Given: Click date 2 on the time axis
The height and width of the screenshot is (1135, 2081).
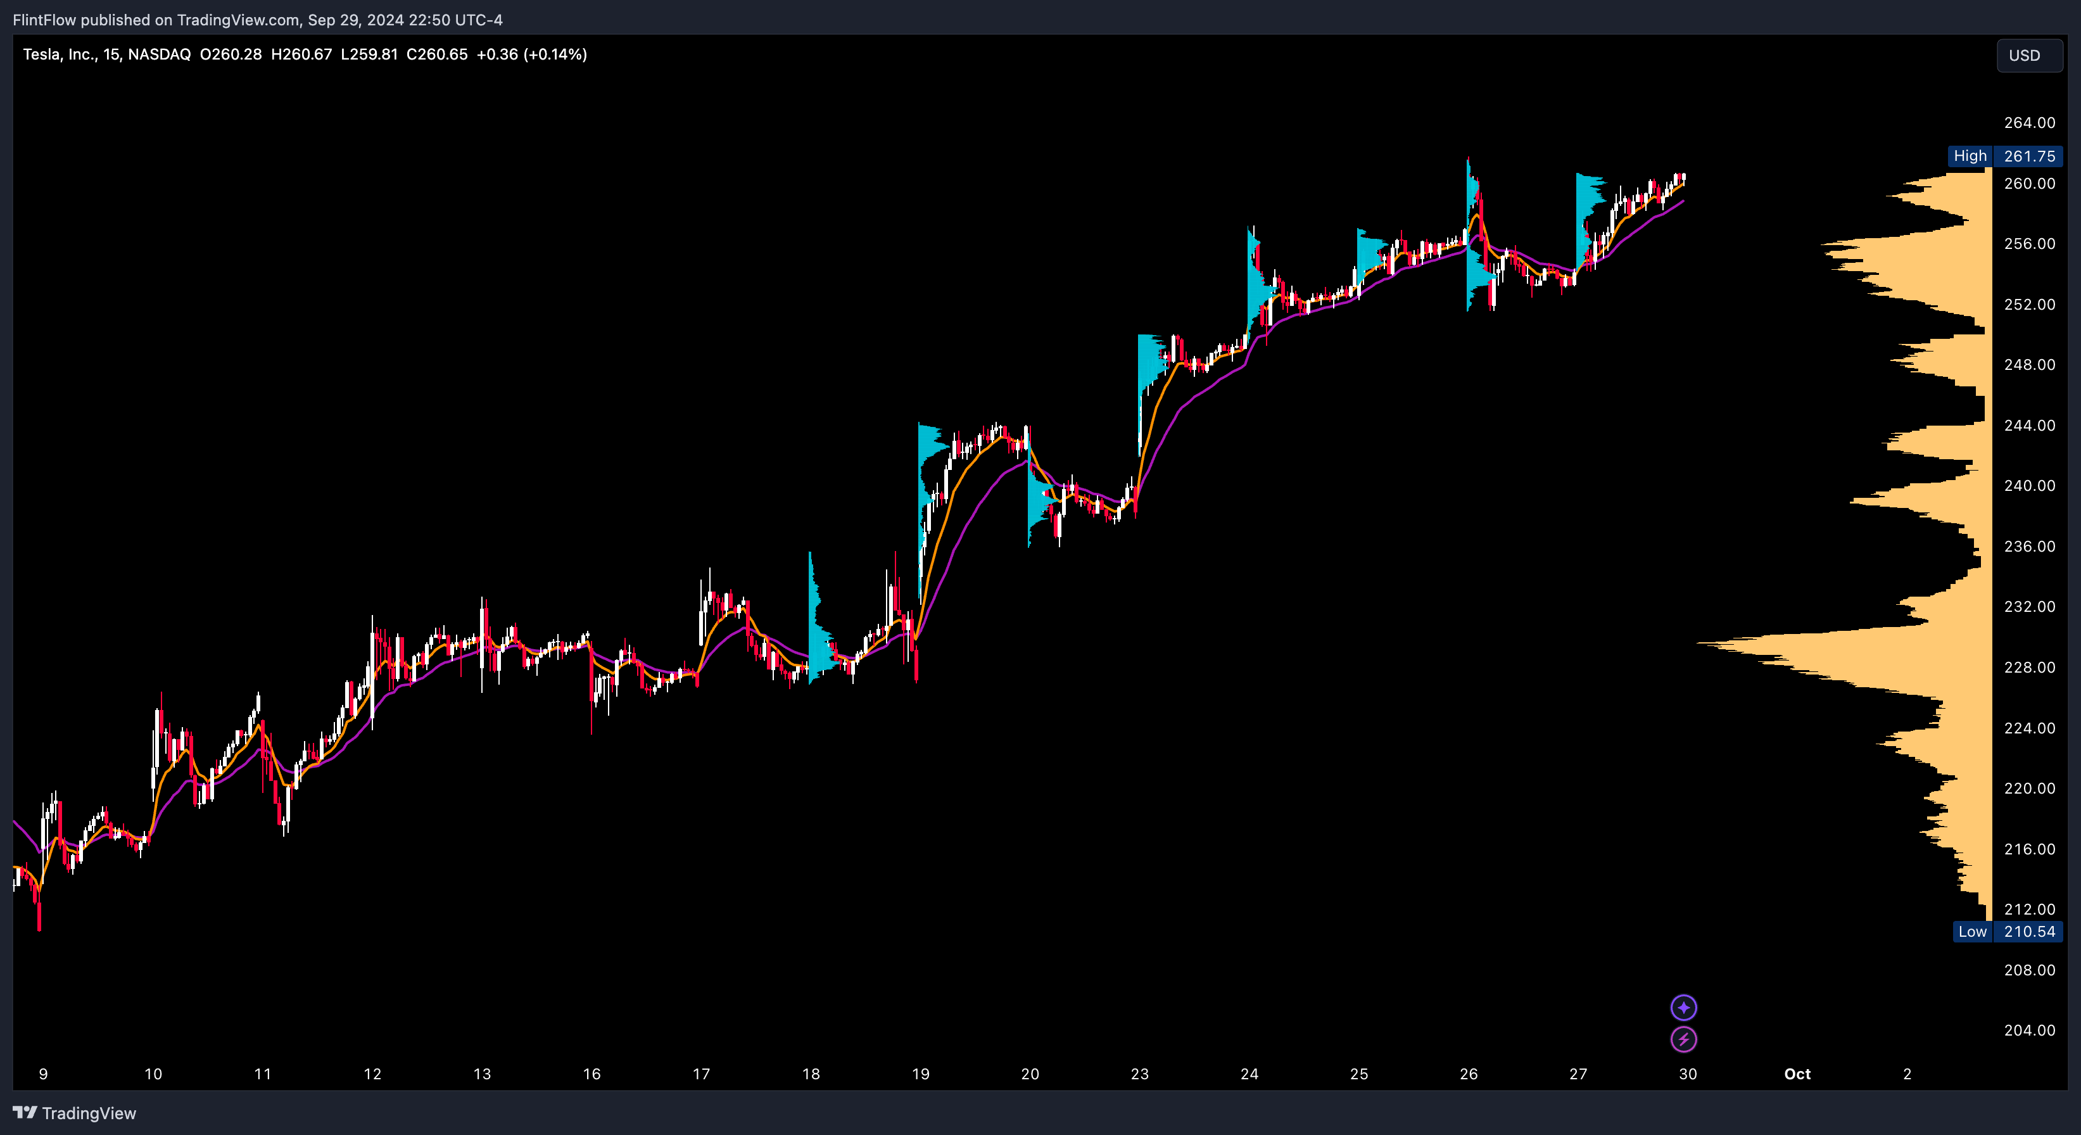Looking at the screenshot, I should pyautogui.click(x=1907, y=1074).
